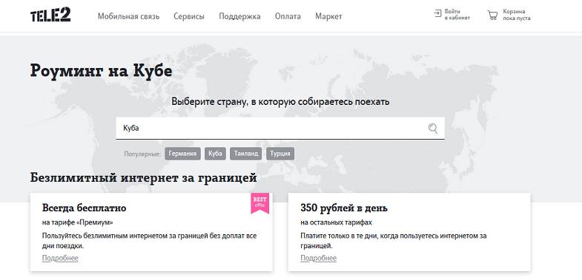Open Подробнее under 350 рублей в день

pyautogui.click(x=319, y=258)
